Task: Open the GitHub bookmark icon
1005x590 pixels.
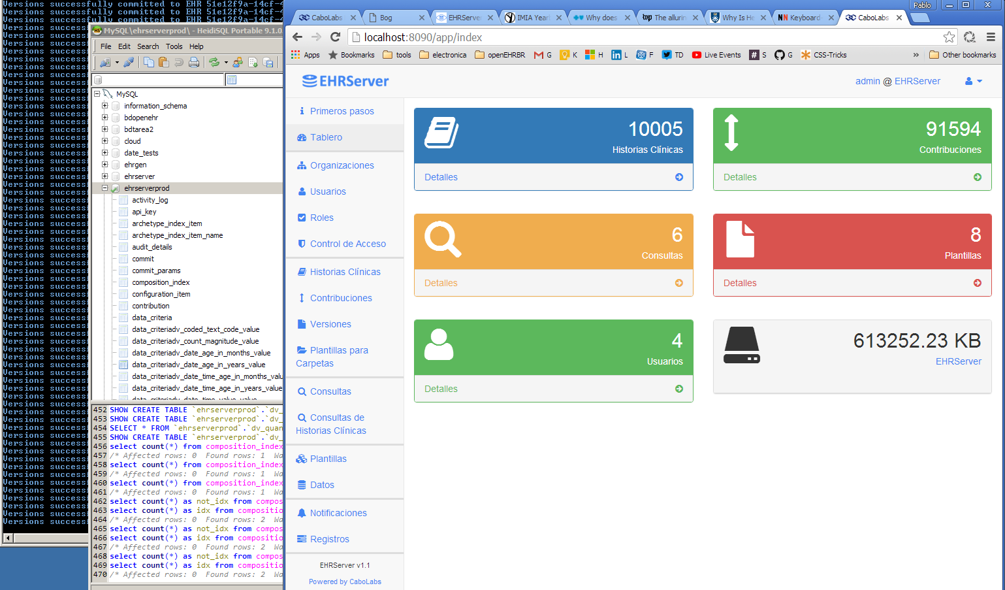Action: coord(784,55)
